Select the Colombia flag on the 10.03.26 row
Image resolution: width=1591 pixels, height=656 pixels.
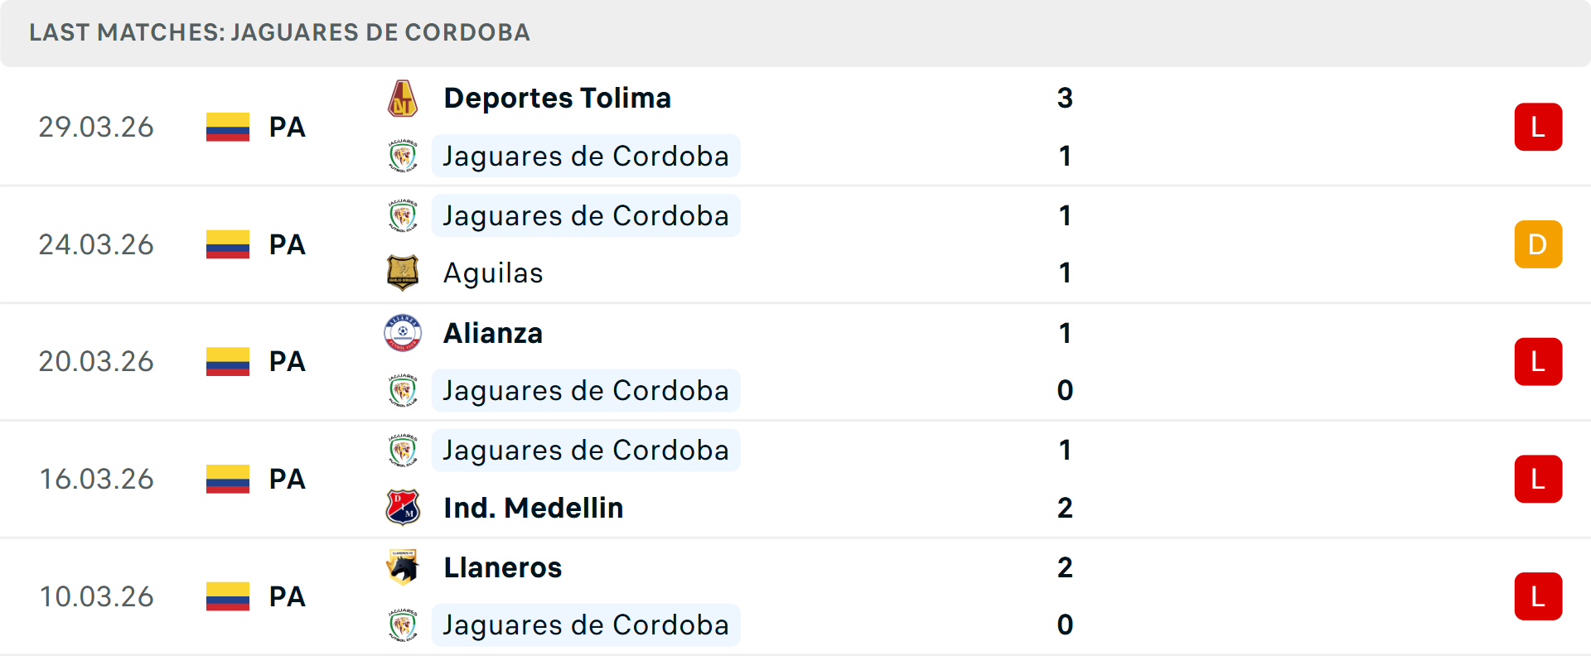pos(227,596)
